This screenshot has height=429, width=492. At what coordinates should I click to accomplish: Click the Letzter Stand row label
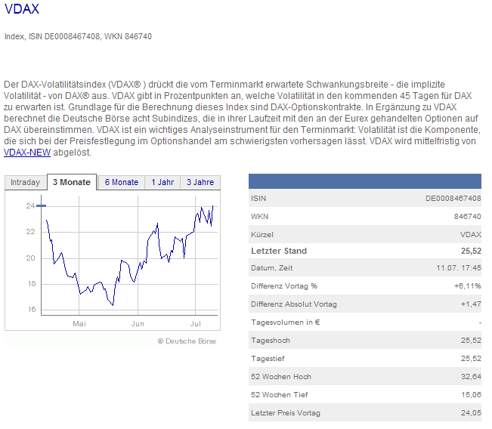coord(279,251)
